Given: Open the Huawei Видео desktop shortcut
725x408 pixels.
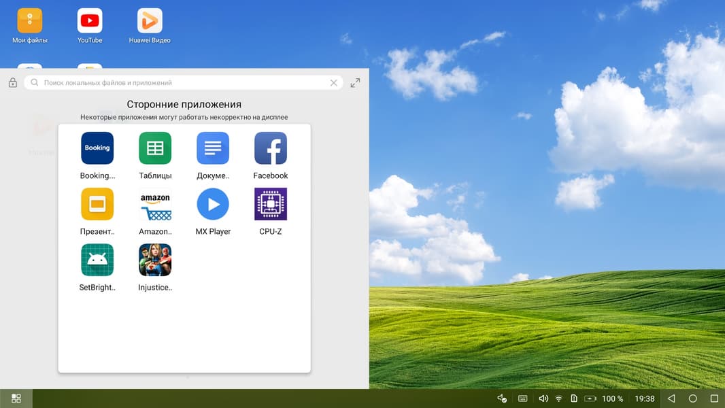Looking at the screenshot, I should point(150,21).
